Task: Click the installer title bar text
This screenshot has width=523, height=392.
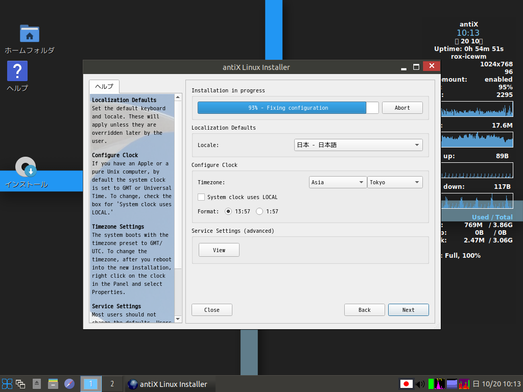Action: [256, 67]
